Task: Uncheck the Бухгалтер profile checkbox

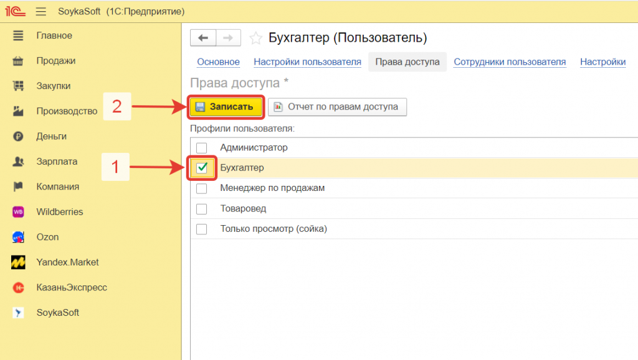Action: coord(202,168)
